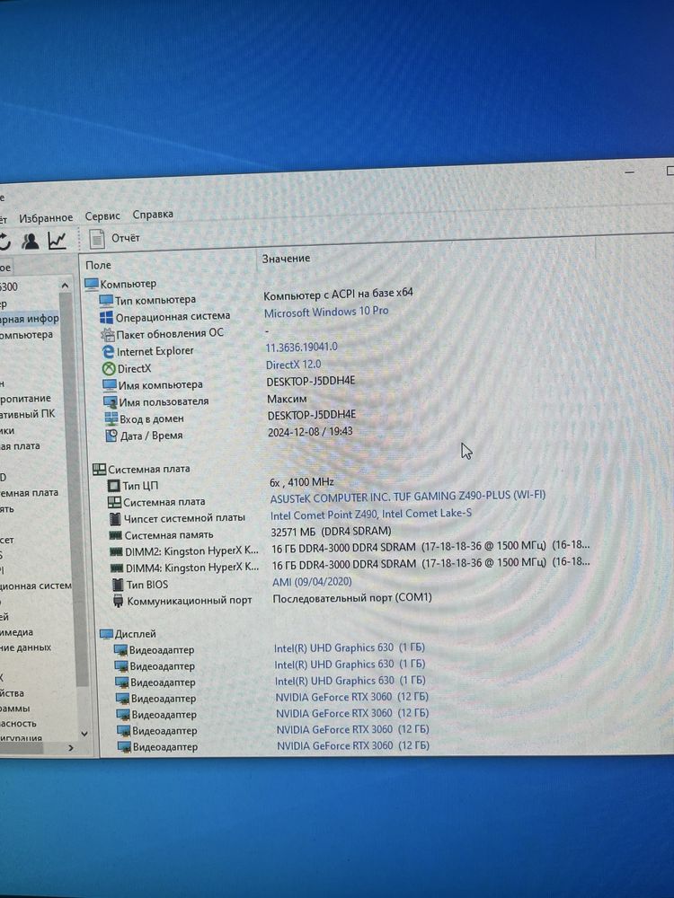Open the Microsoft Windows 10 Pro link

326,312
